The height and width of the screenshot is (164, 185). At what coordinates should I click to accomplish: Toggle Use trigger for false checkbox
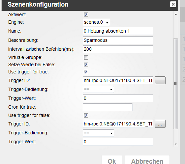(x=86, y=116)
